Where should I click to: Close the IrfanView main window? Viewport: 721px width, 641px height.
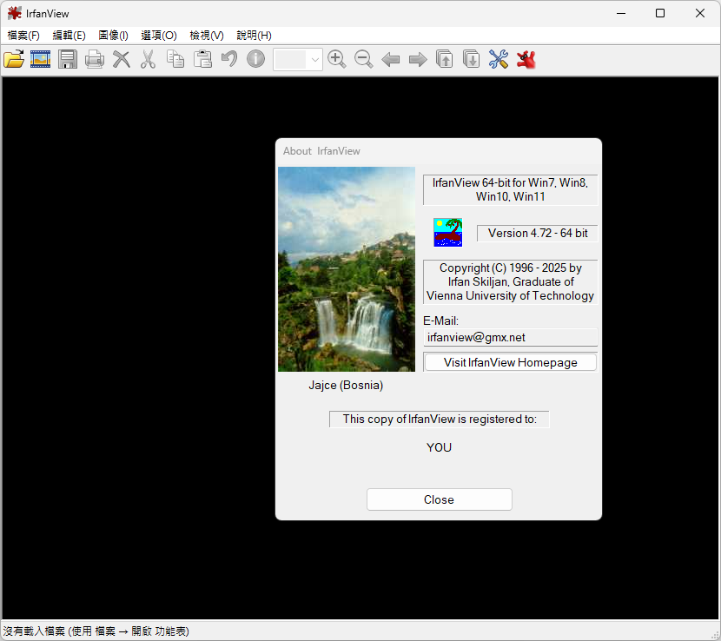point(700,13)
